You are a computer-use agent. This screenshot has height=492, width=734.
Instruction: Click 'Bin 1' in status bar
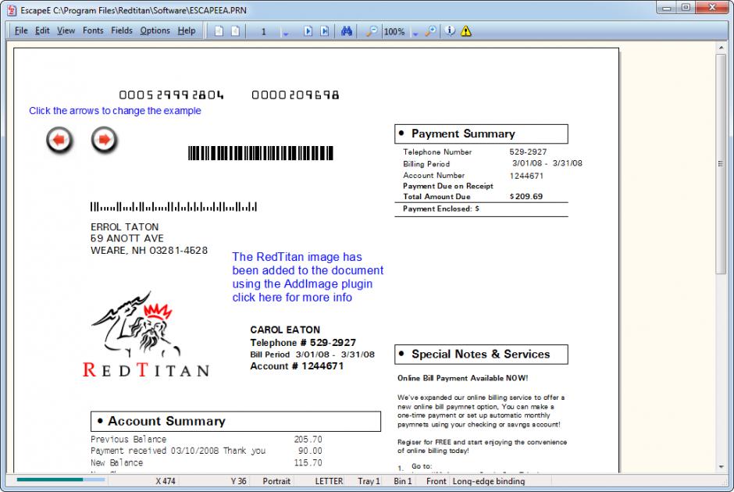pos(403,481)
